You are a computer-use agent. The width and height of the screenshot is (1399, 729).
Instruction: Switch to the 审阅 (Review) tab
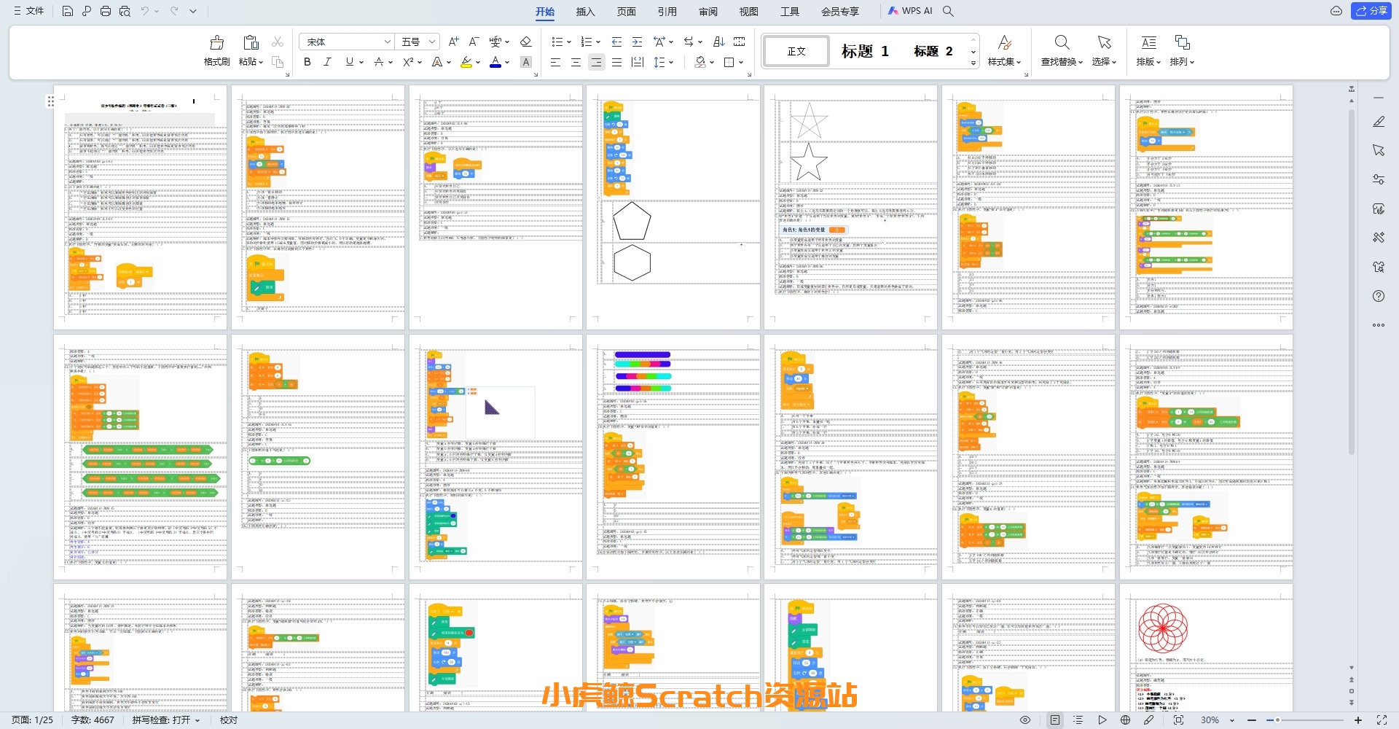pyautogui.click(x=708, y=11)
